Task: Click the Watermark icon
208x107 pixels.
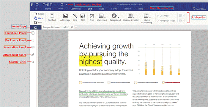Action: (101, 16)
